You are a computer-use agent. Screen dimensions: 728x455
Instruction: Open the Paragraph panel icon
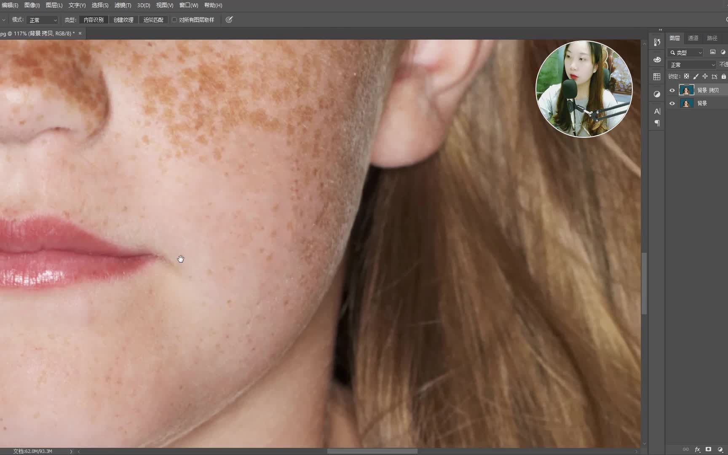pos(657,123)
